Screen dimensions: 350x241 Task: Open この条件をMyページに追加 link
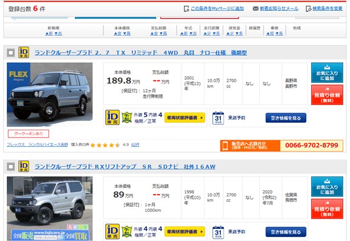[x=217, y=9]
